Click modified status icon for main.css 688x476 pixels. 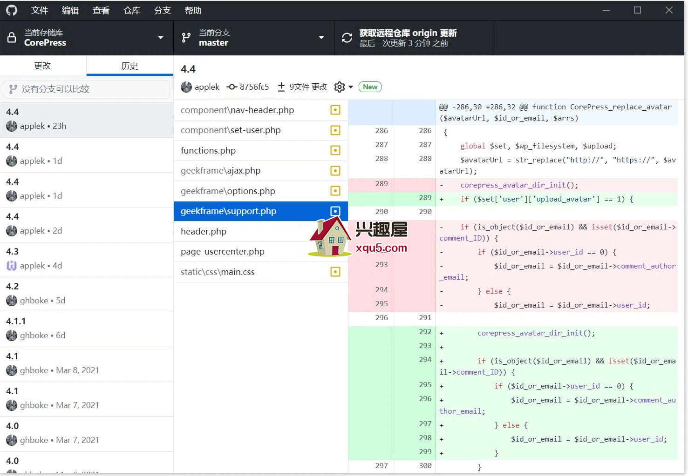point(335,272)
